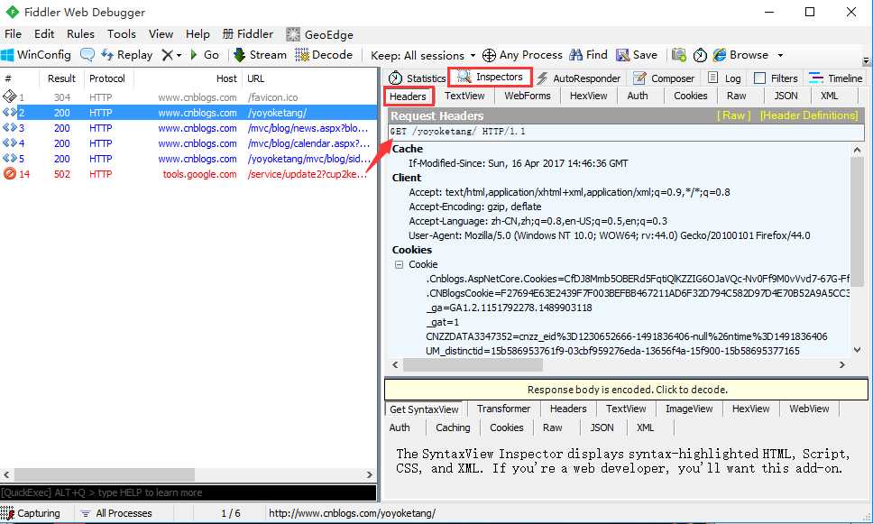Click the request line GET /yoyoketang/ field
This screenshot has height=524, width=873.
pos(626,132)
